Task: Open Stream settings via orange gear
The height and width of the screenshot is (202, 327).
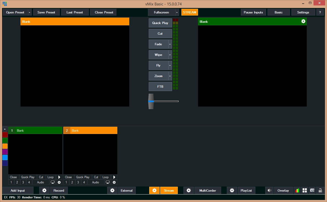Action: click(x=154, y=191)
